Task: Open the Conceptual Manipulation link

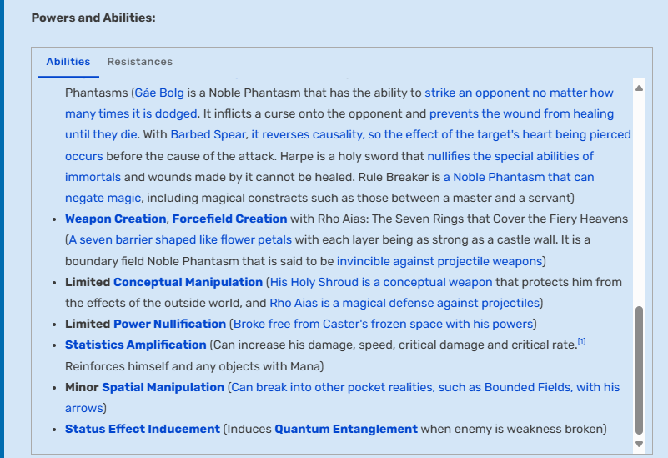Action: tap(188, 282)
